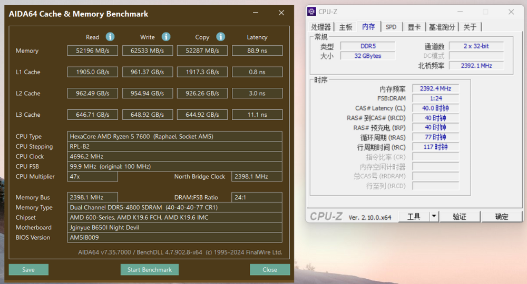The width and height of the screenshot is (527, 284).
Task: Click the Chipset AMD 600-Series field
Action: point(175,217)
